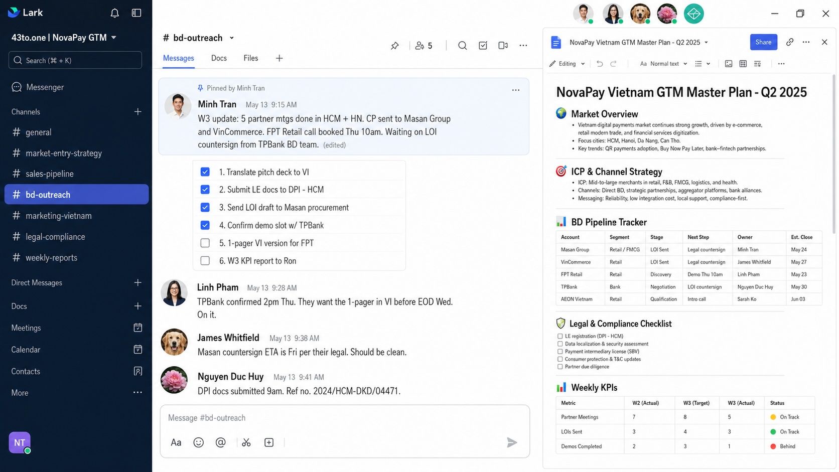839x472 pixels.
Task: Redo the document edit
Action: tap(613, 64)
